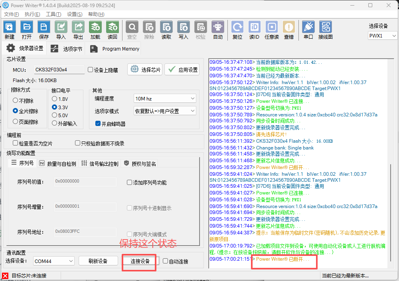The image size is (399, 281).
Task: Click the Power Writer app logo icon
Action: click(5, 5)
